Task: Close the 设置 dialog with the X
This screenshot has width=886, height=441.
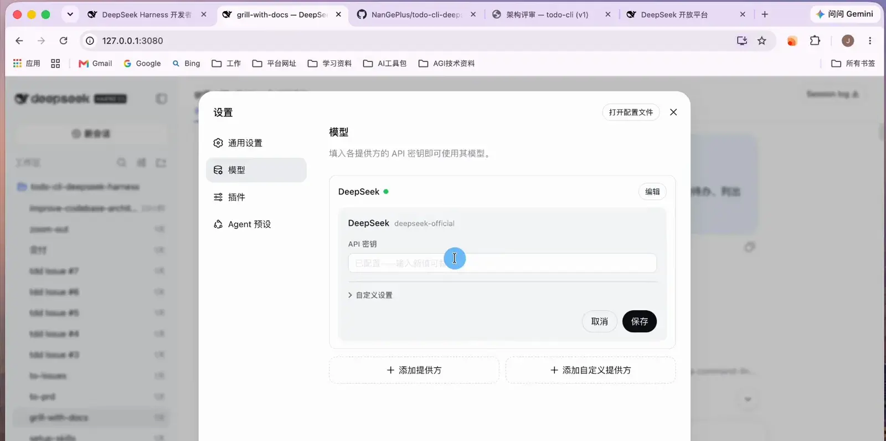Action: pos(673,112)
